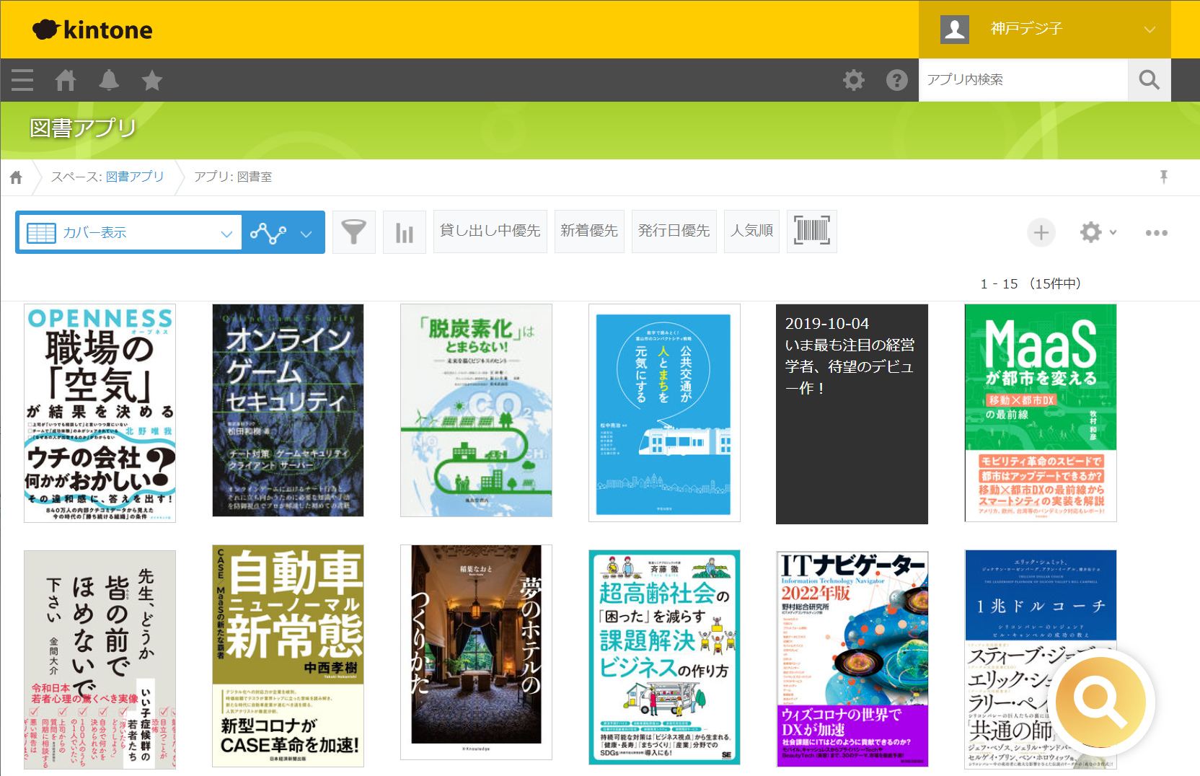1200x776 pixels.
Task: Open global settings gear in header
Action: (854, 80)
